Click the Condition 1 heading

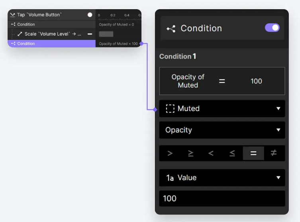tap(178, 57)
